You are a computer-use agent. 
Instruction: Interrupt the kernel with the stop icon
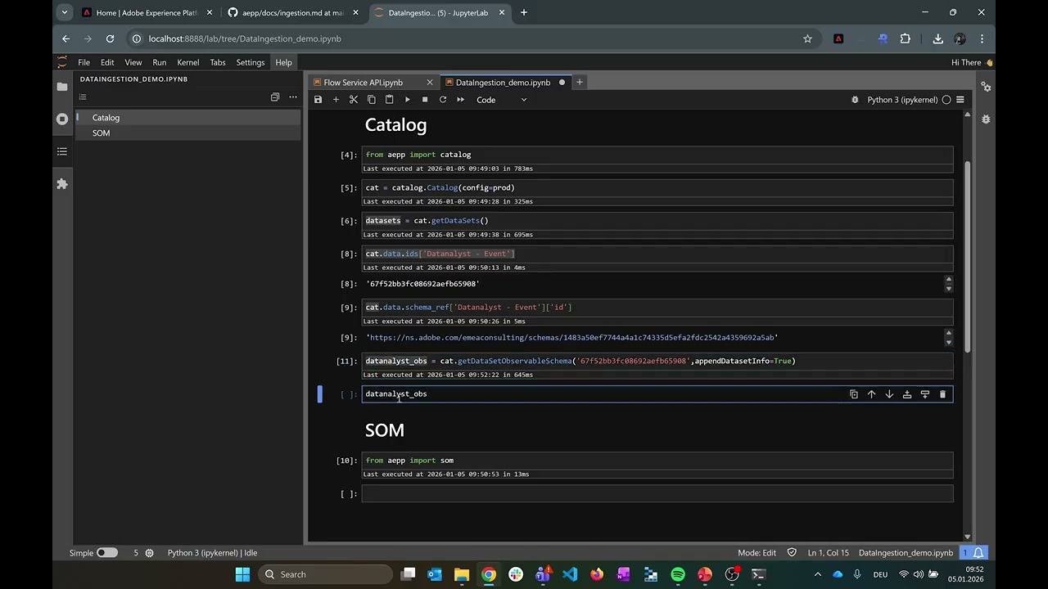click(425, 100)
